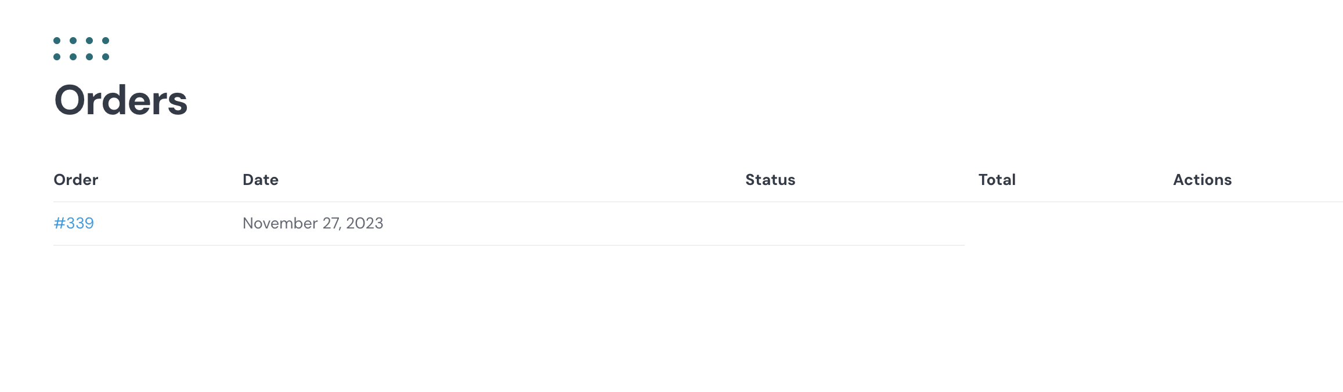Sort table by Order column header
1343x392 pixels.
coord(76,180)
